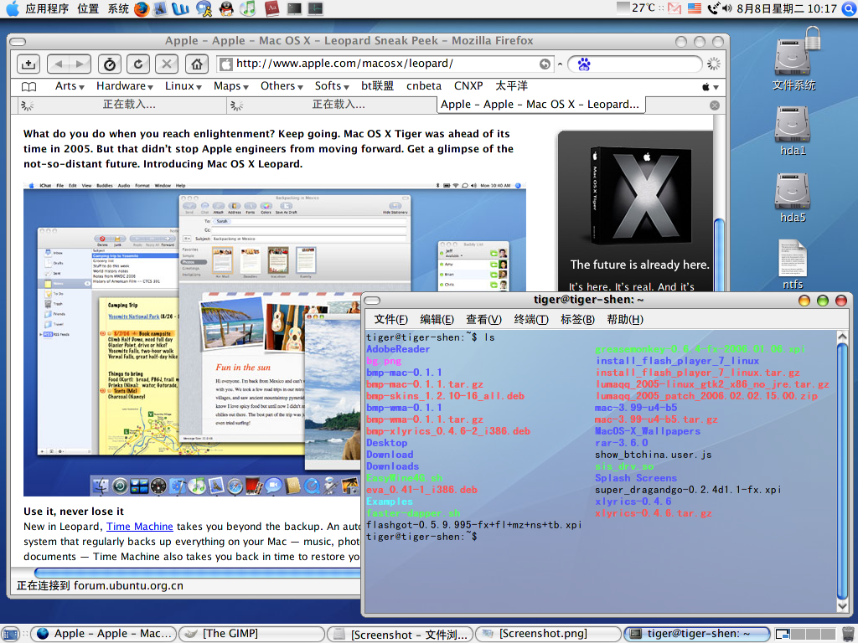The height and width of the screenshot is (643, 858).
Task: Go forward in Firefox history
Action: tap(80, 64)
